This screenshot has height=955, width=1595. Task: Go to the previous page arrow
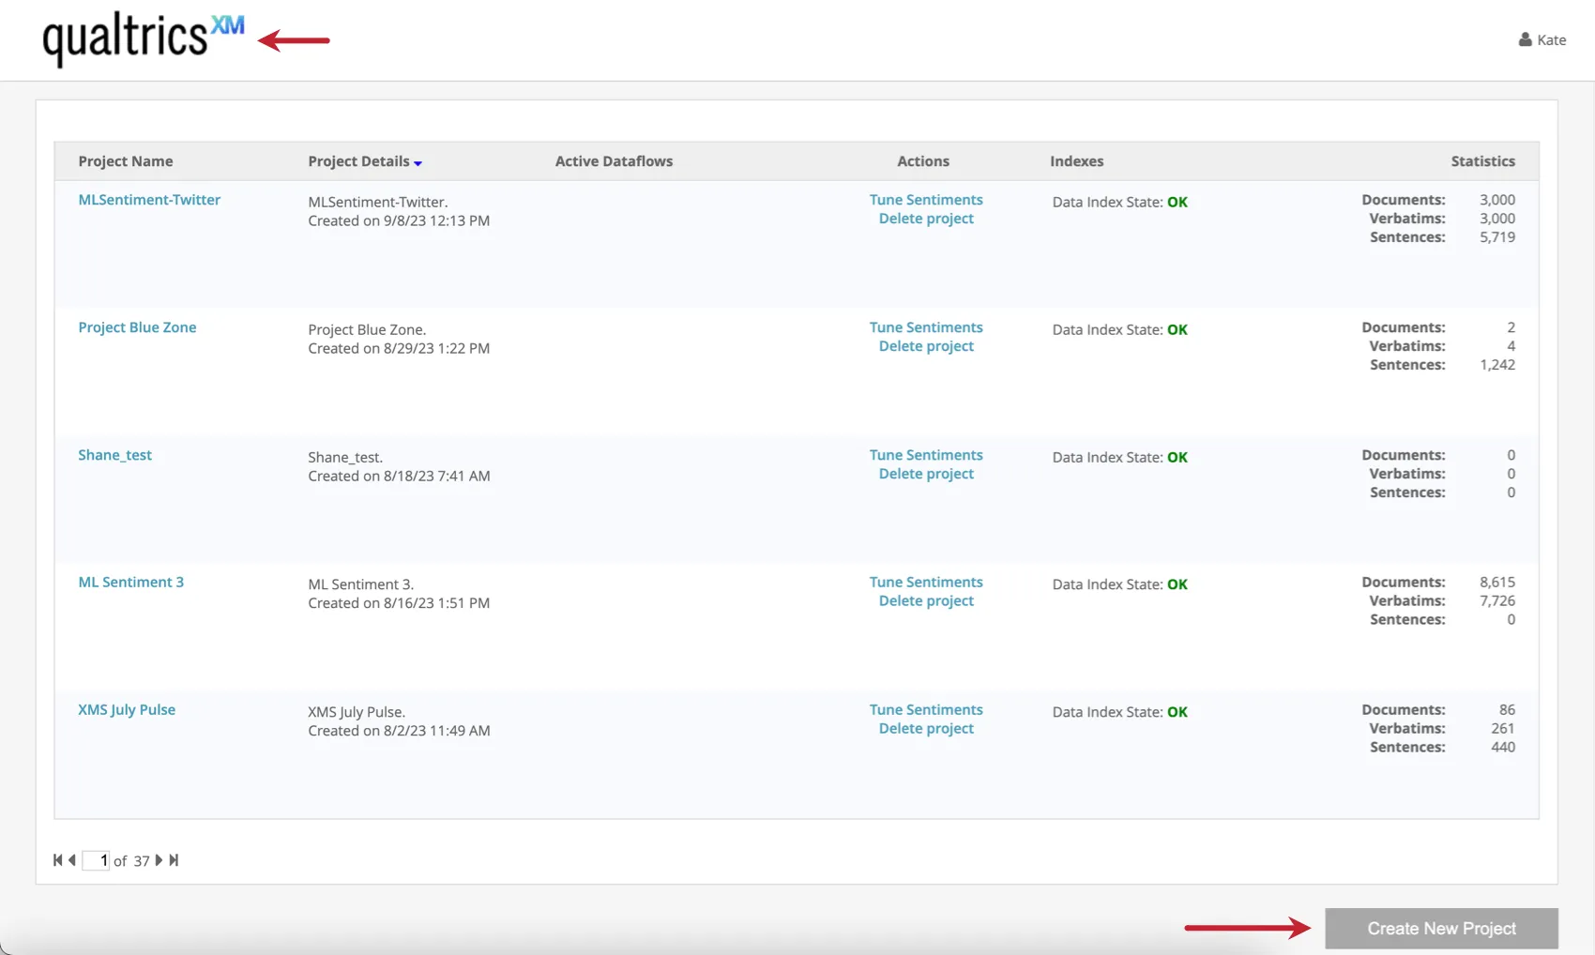71,860
